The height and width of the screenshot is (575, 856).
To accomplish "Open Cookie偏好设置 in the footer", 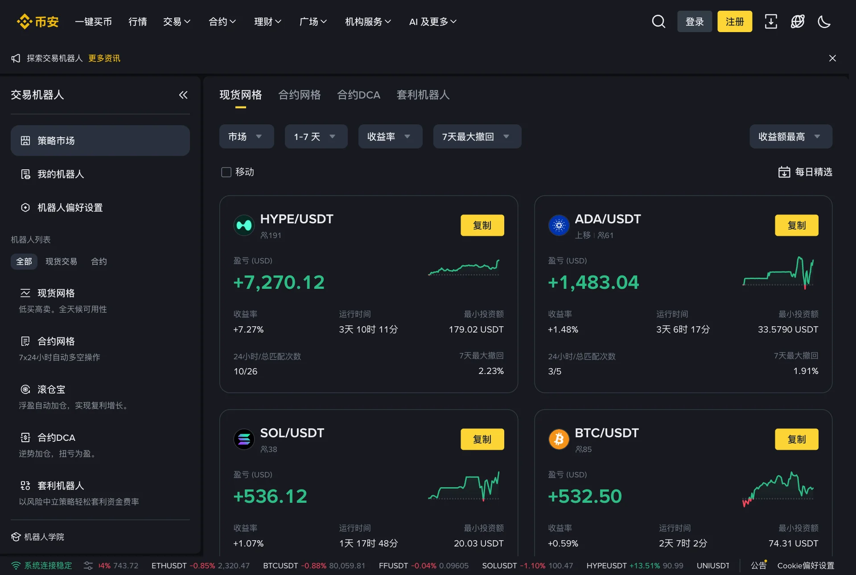I will tap(806, 566).
